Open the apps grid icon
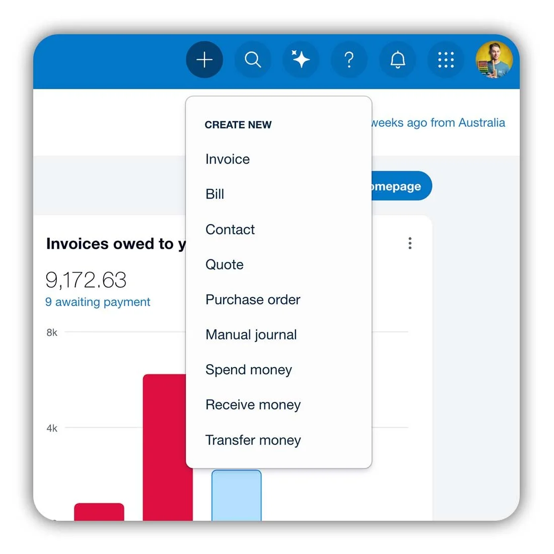Viewport: 554px width, 554px height. coord(445,59)
